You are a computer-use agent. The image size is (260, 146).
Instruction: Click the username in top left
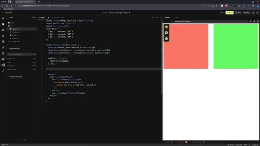tap(9, 13)
